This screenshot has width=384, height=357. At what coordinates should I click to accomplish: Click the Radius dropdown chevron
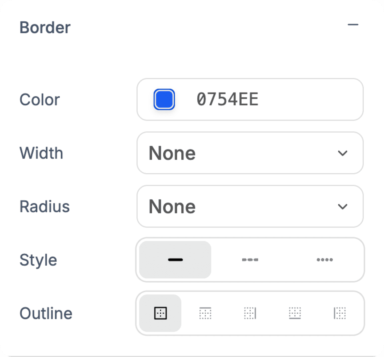click(343, 206)
